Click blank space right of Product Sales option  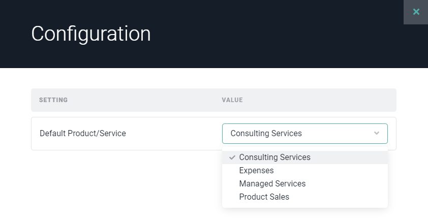coord(341,197)
